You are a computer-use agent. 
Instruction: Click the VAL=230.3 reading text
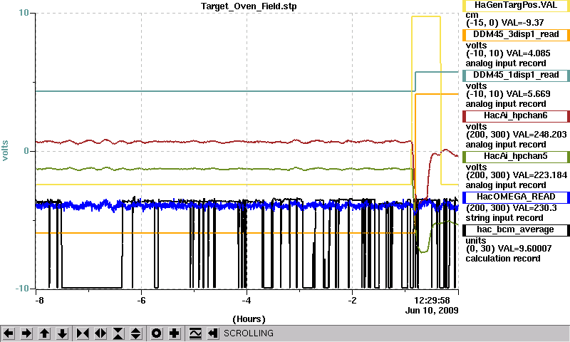click(534, 208)
